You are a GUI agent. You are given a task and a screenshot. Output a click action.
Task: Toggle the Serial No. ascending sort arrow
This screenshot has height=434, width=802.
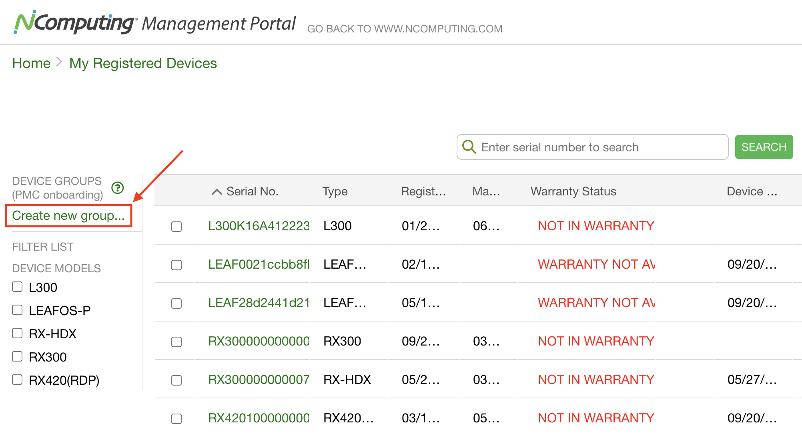tap(217, 192)
